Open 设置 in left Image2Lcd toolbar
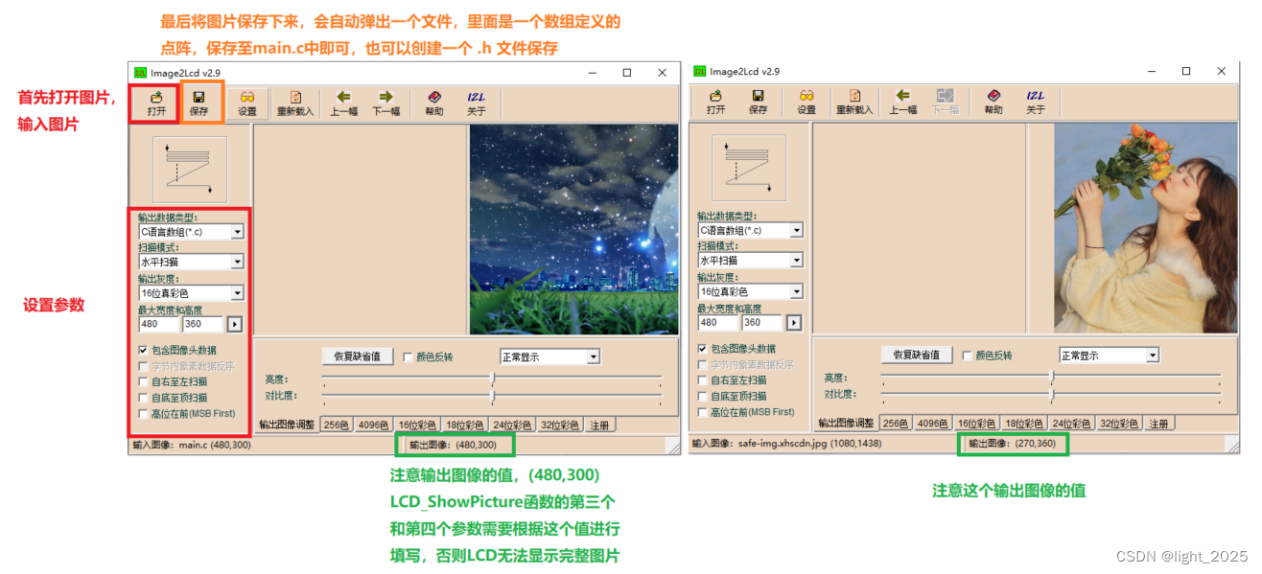 247,103
